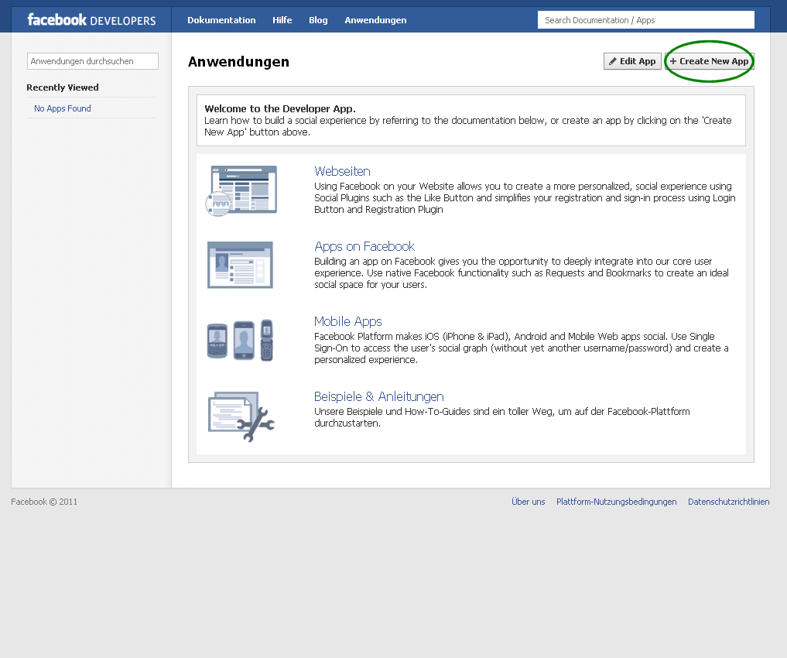Follow the Mobile Apps heading link

(x=348, y=321)
